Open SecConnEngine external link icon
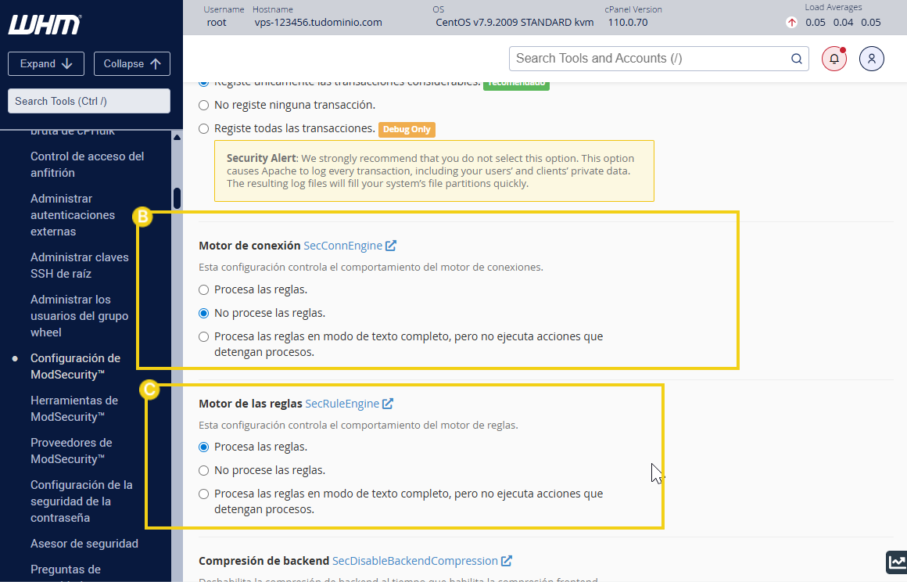The width and height of the screenshot is (907, 582). click(391, 246)
